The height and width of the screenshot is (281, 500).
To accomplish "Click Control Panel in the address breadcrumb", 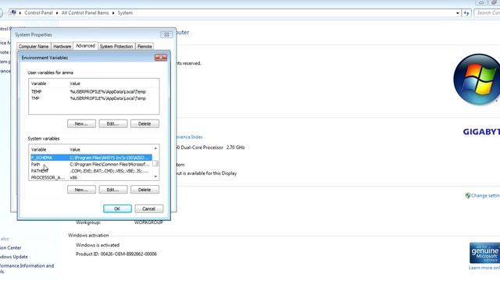I will [38, 13].
